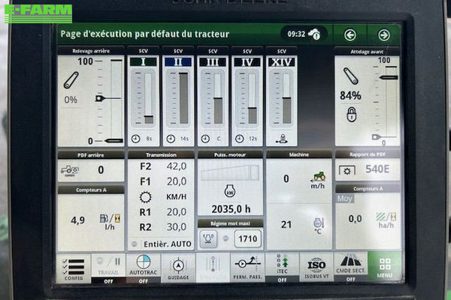Open CONFIG checklist shortcut
The width and height of the screenshot is (451, 300).
[74, 269]
